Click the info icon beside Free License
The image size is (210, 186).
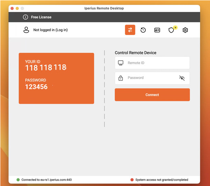[x=25, y=17]
